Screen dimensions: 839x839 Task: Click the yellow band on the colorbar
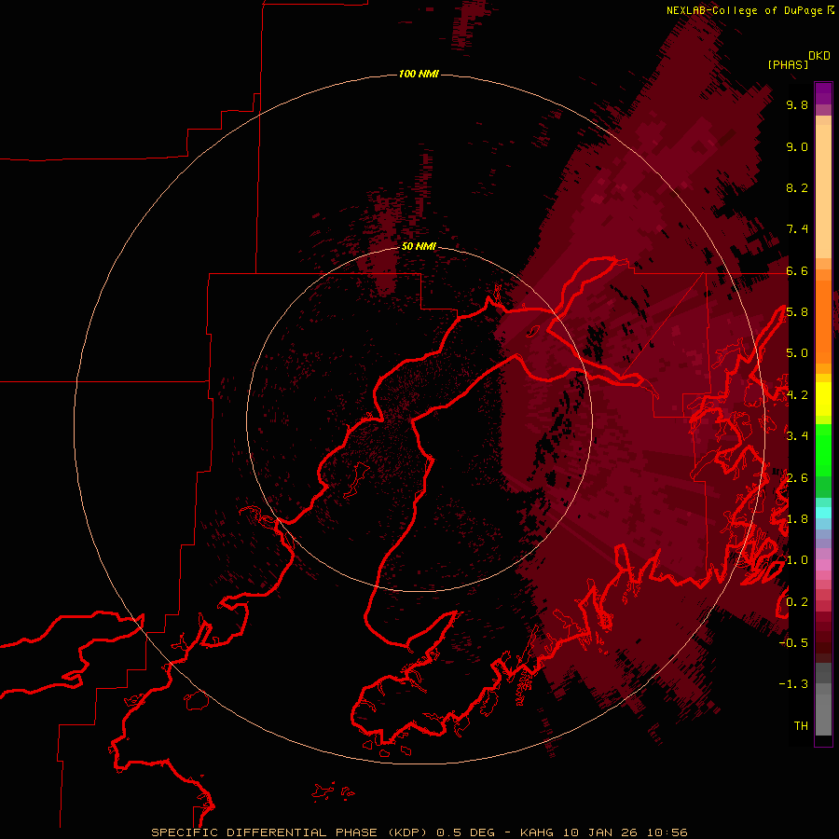[823, 399]
